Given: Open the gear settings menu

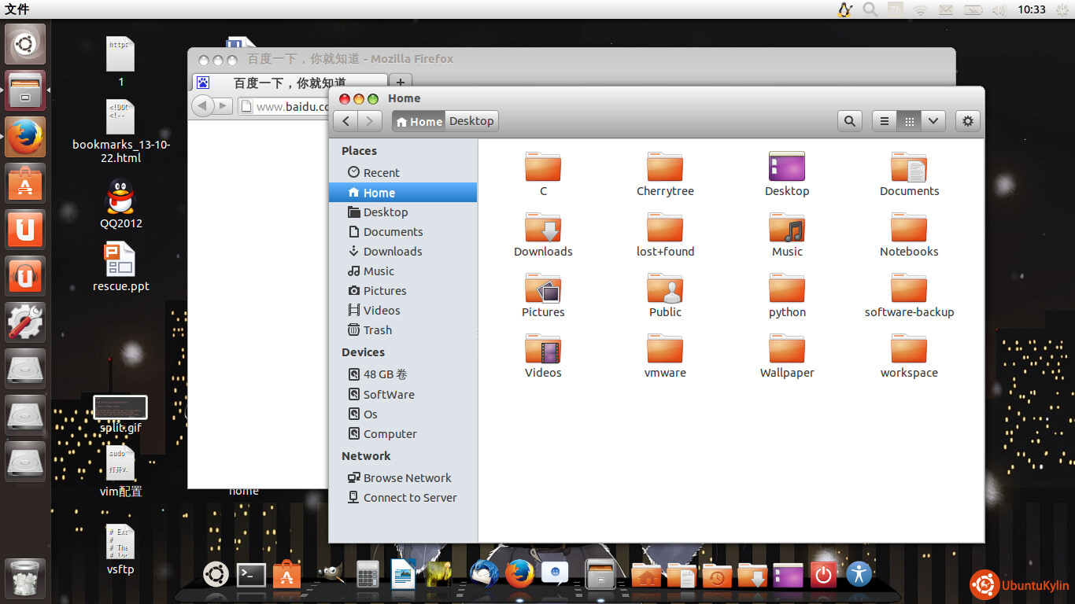Looking at the screenshot, I should coord(968,121).
